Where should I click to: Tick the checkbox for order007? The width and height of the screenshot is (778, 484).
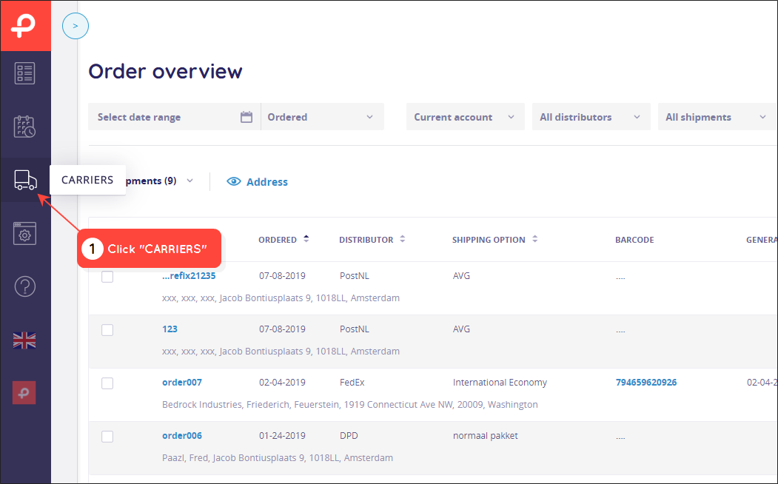coord(107,383)
